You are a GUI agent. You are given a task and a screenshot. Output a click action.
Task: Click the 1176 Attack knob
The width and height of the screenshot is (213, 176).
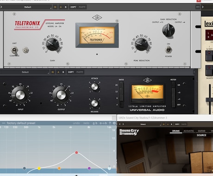point(94,87)
